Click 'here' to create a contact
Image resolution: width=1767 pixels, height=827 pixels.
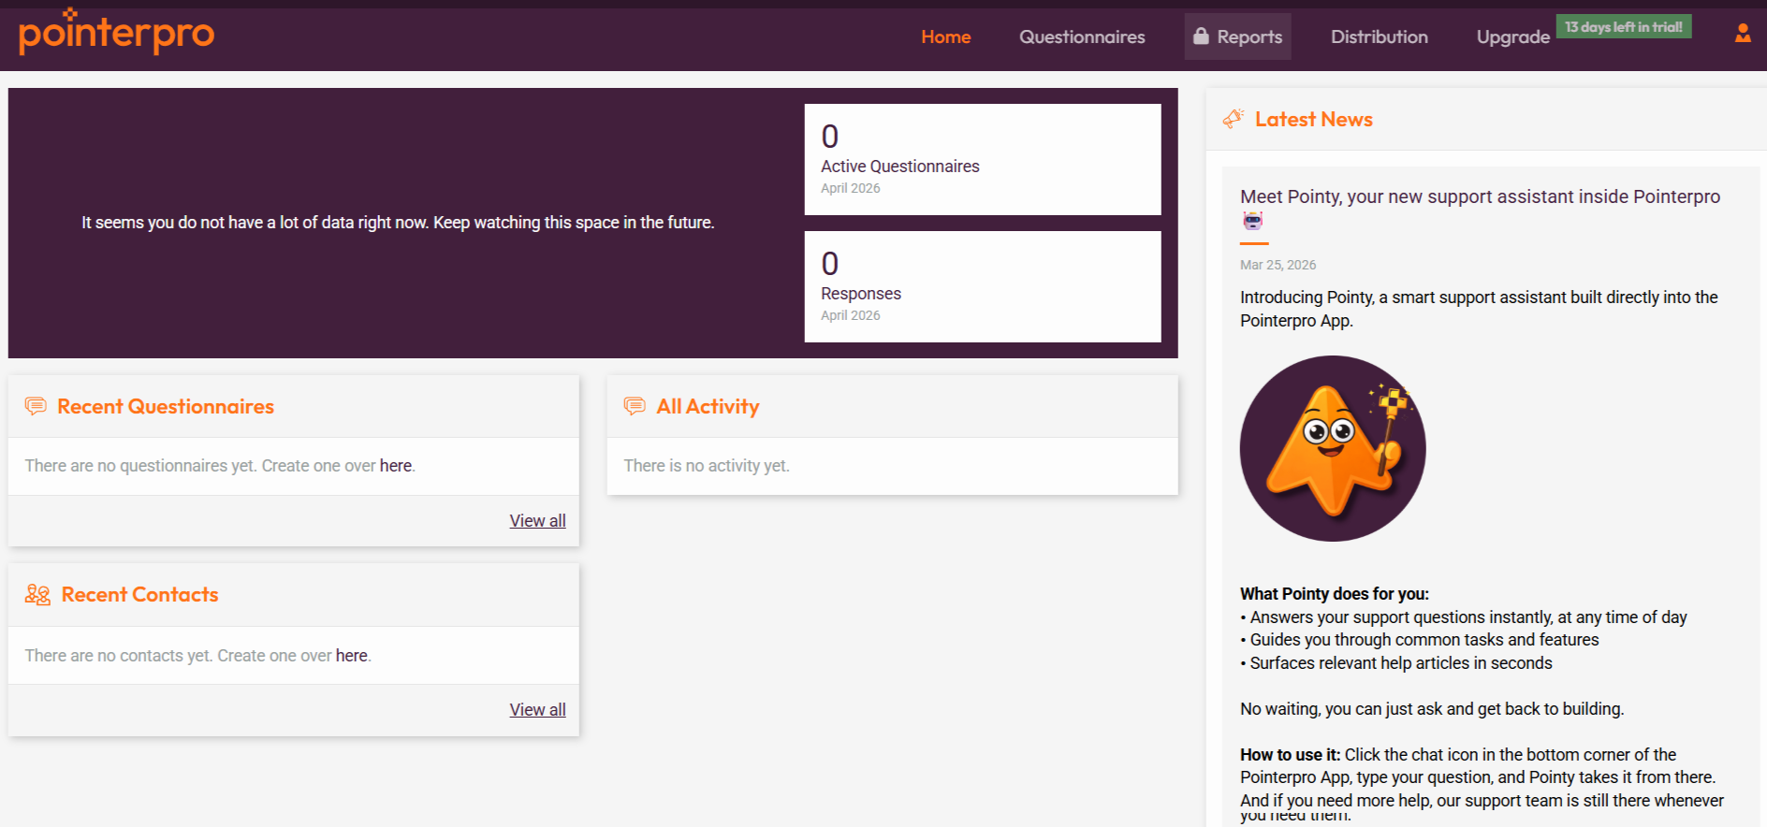pyautogui.click(x=352, y=655)
